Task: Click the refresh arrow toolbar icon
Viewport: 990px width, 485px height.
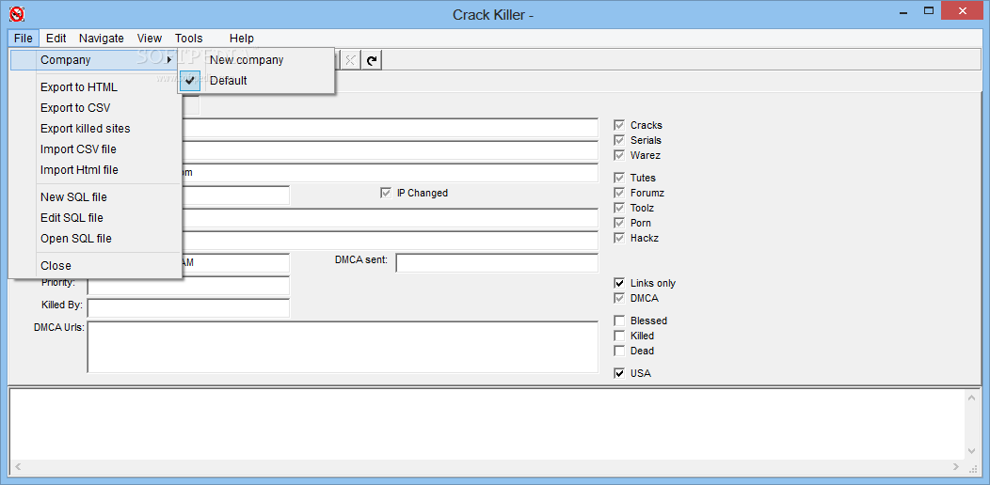Action: pyautogui.click(x=373, y=60)
